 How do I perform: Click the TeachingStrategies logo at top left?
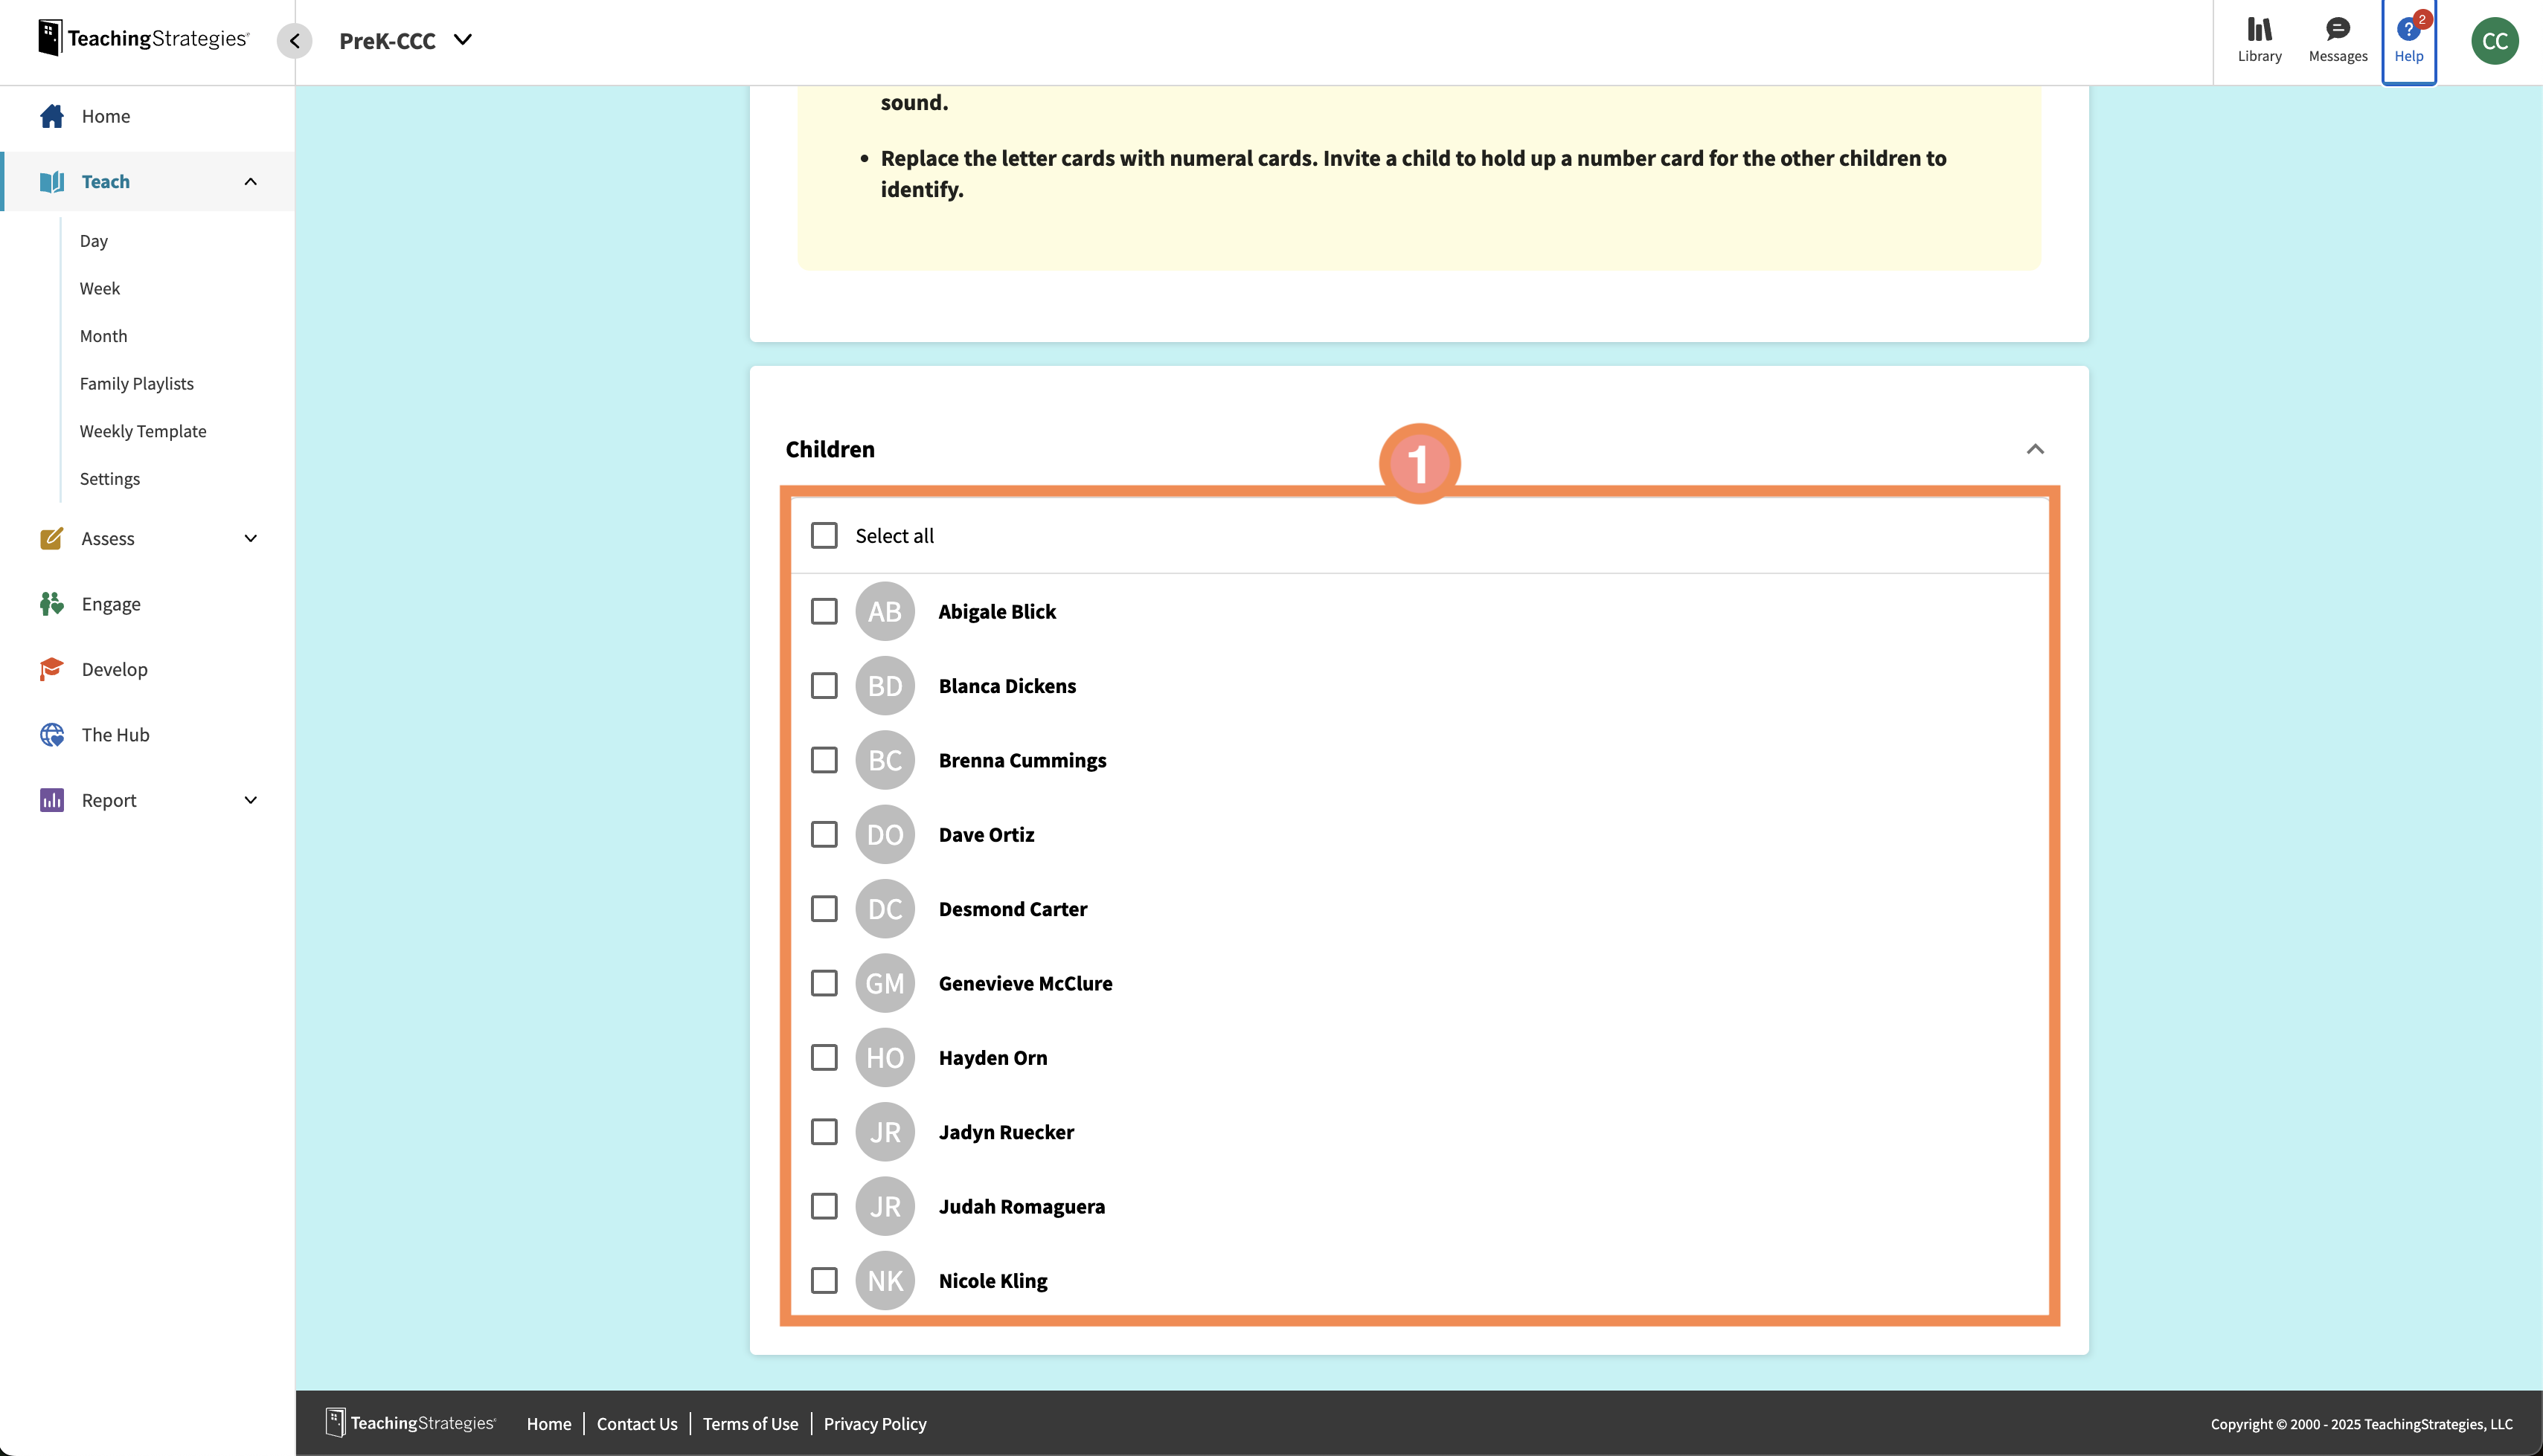pos(143,38)
